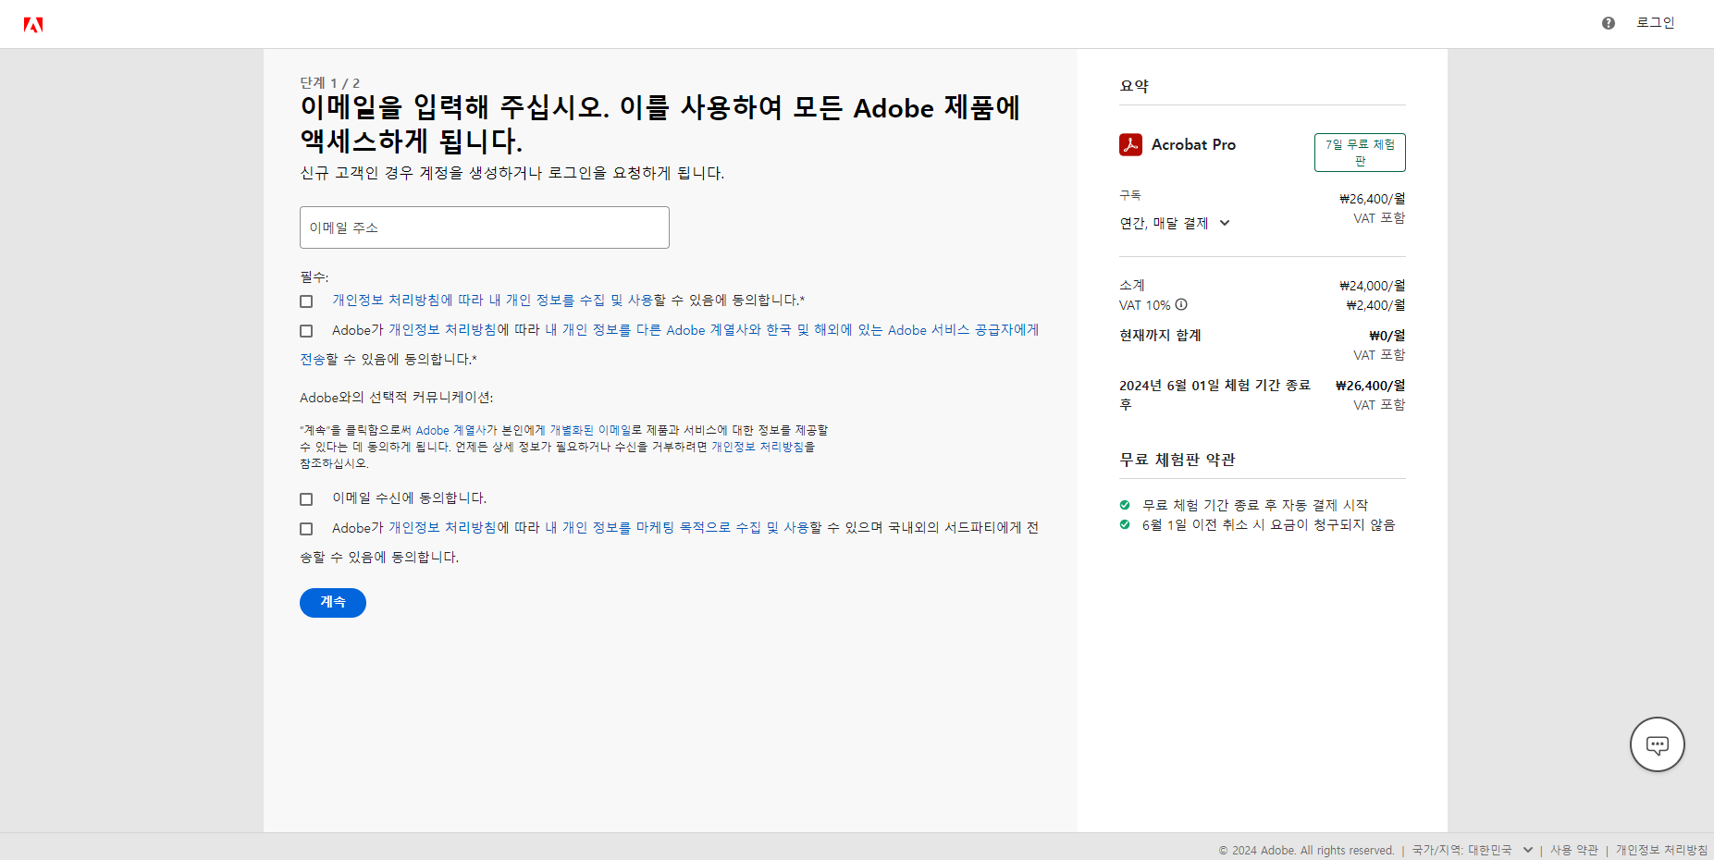Viewport: 1714px width, 860px height.
Task: Focus the 이메일 주소 input field
Action: (484, 227)
